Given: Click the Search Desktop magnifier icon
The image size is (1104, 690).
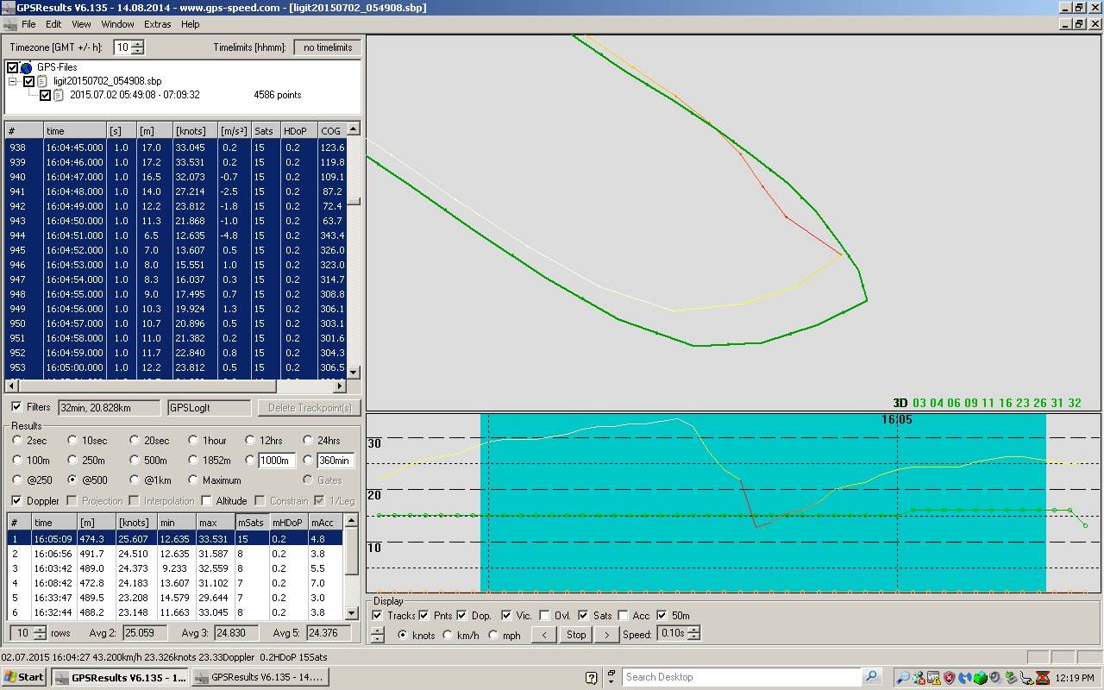Looking at the screenshot, I should tap(871, 677).
